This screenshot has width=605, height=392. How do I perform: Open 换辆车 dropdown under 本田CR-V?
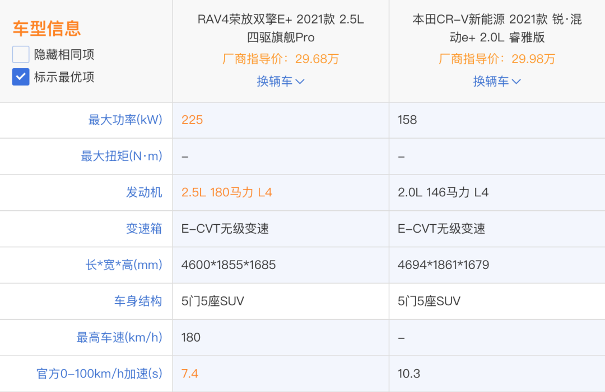coord(497,81)
